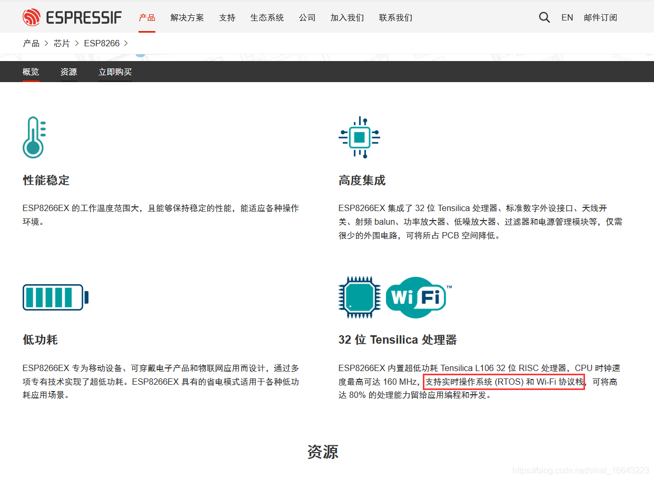Viewport: 654px width, 480px height.
Task: Open the 加入我们 menu item
Action: pos(347,17)
